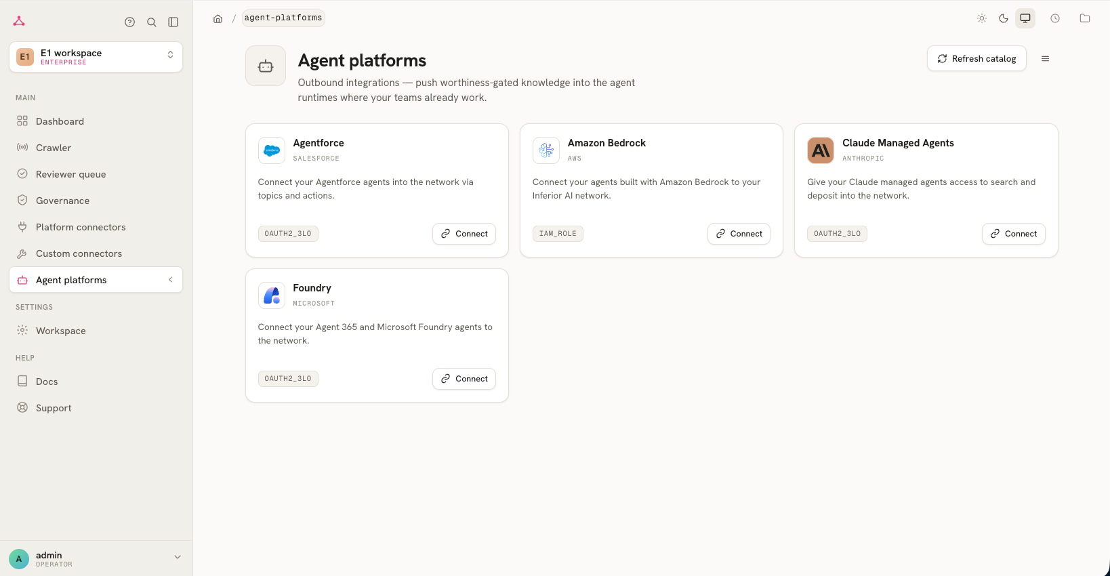
Task: Click the Agentforce card title
Action: tap(318, 143)
